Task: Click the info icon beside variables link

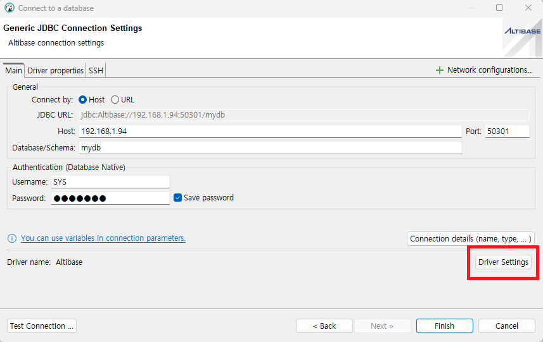Action: pos(11,238)
